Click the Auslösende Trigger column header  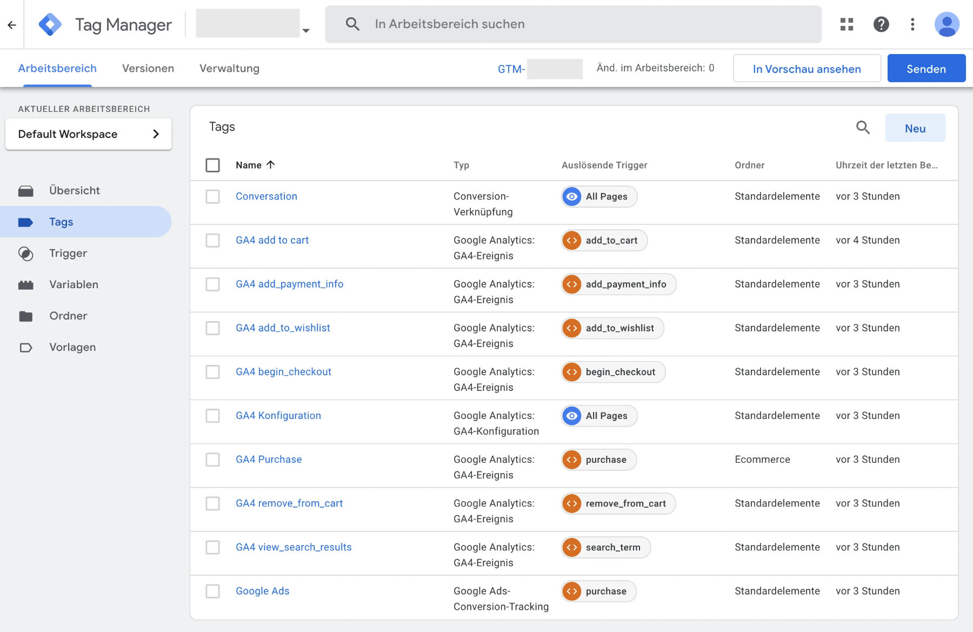[x=604, y=165]
